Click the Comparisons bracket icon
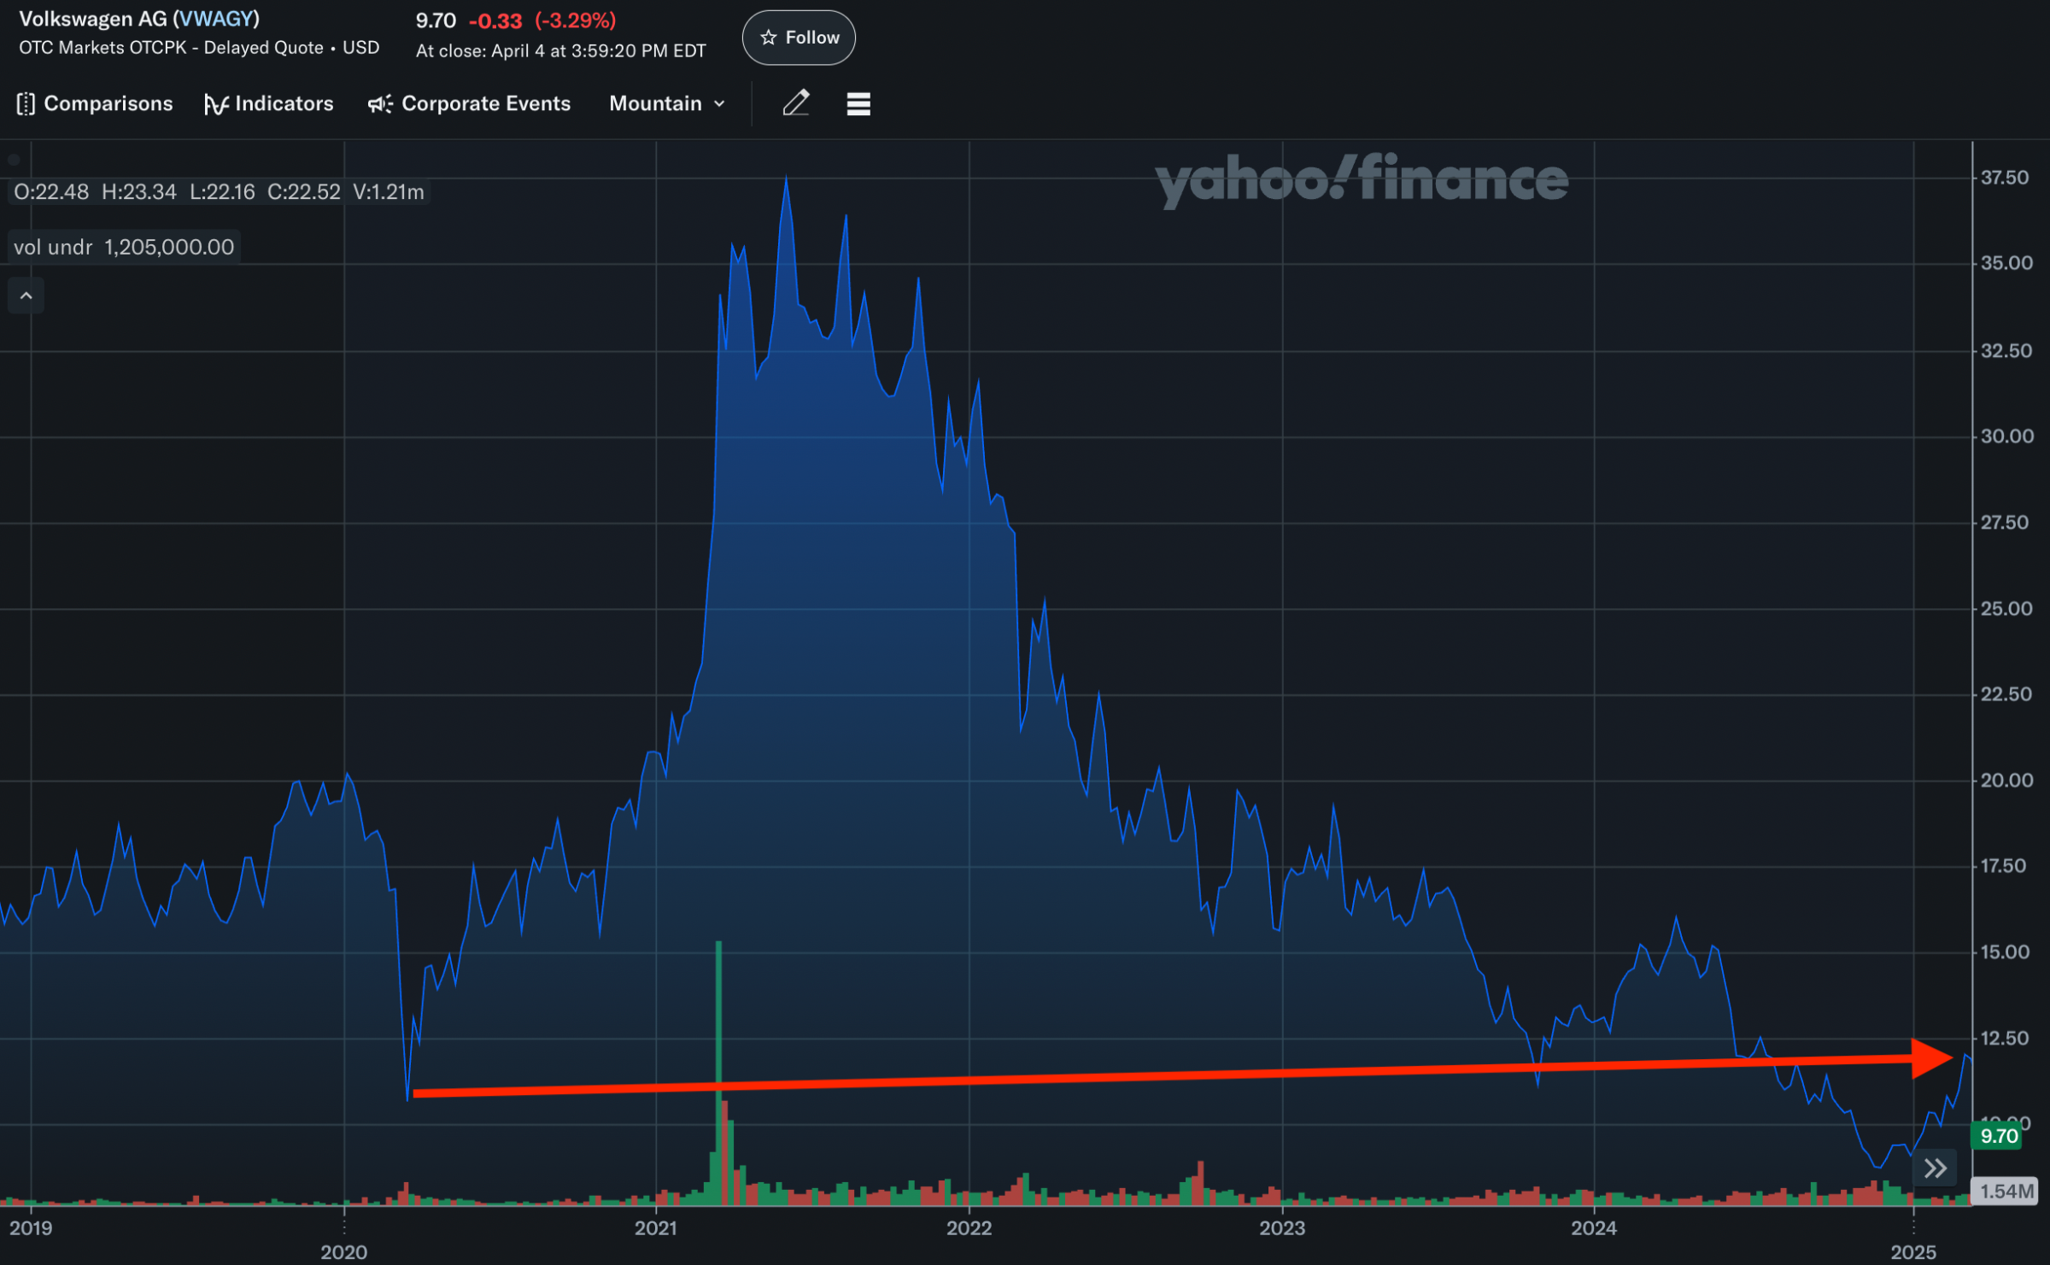The image size is (2050, 1265). [26, 103]
